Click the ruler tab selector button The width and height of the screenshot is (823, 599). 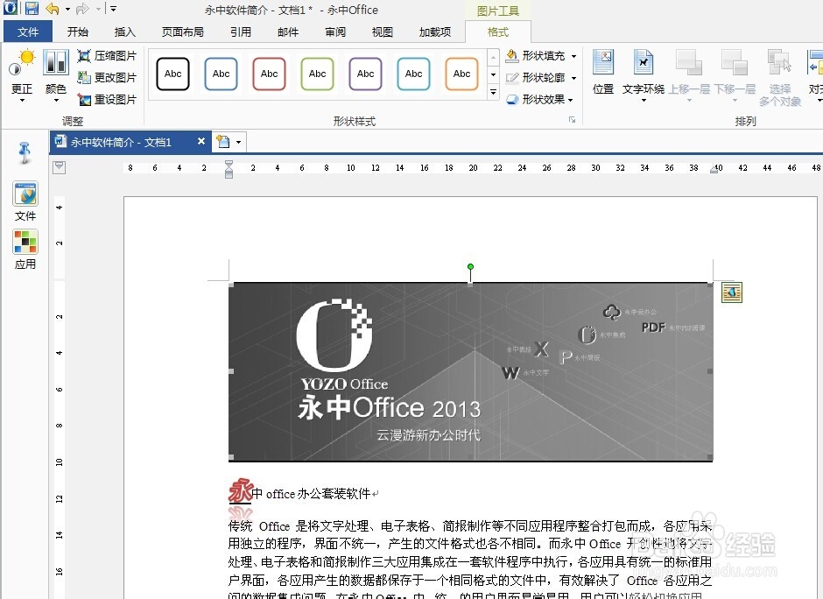[x=60, y=167]
